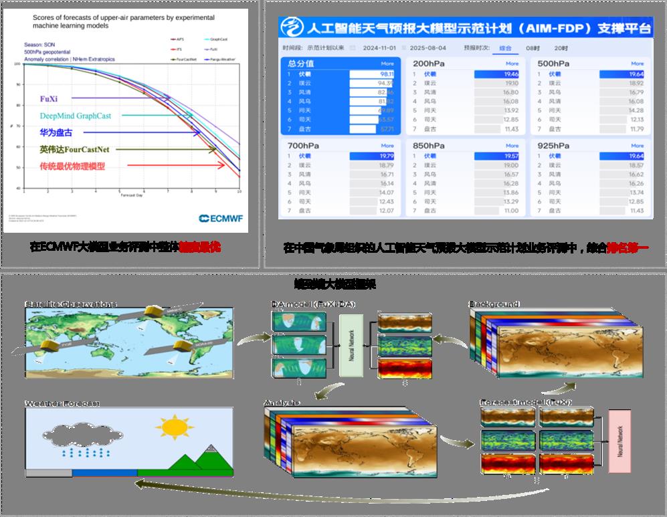The width and height of the screenshot is (667, 517).
Task: Click the 总分值 panel title
Action: pos(300,64)
